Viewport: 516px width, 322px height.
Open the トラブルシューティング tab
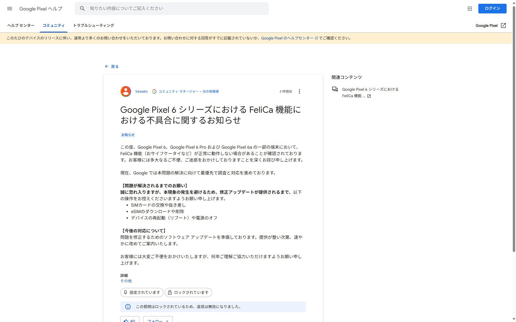(93, 25)
